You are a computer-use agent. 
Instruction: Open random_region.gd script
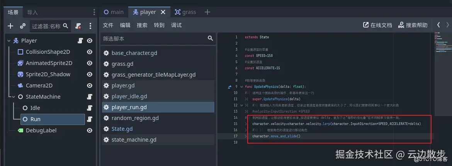158,118
